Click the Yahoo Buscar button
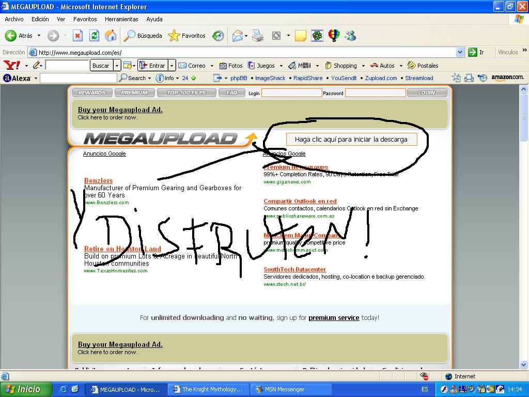The width and height of the screenshot is (529, 397). pyautogui.click(x=101, y=66)
